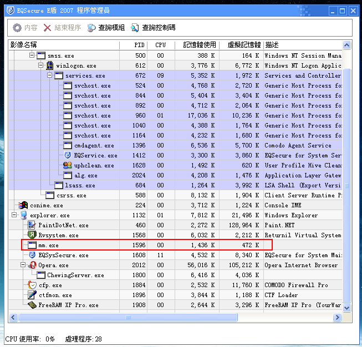Image resolution: width=362 pixels, height=347 pixels.
Task: Click the horizontal scrollbar right arrow
Action: (x=337, y=317)
